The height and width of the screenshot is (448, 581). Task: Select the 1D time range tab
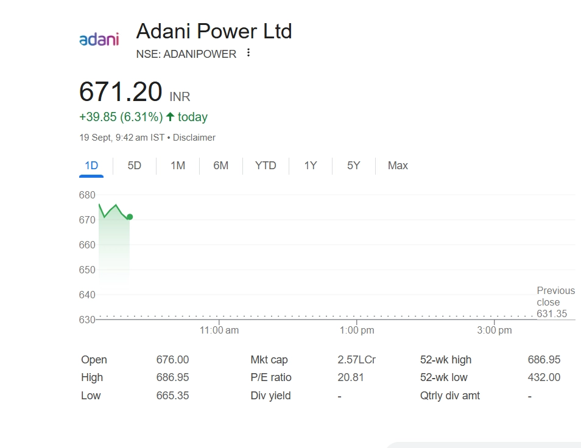pos(91,166)
